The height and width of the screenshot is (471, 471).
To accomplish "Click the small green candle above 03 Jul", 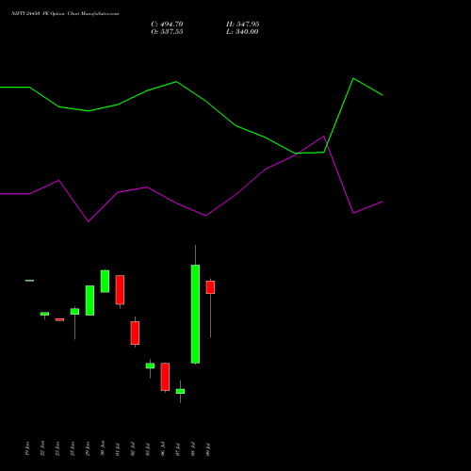I will coord(150,365).
